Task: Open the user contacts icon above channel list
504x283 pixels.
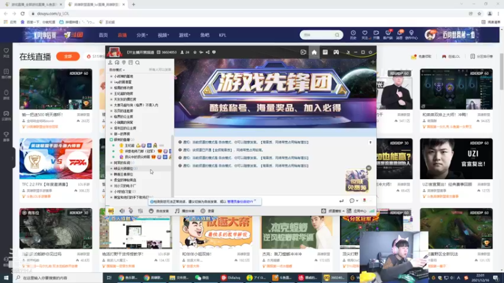Action: coord(110,62)
